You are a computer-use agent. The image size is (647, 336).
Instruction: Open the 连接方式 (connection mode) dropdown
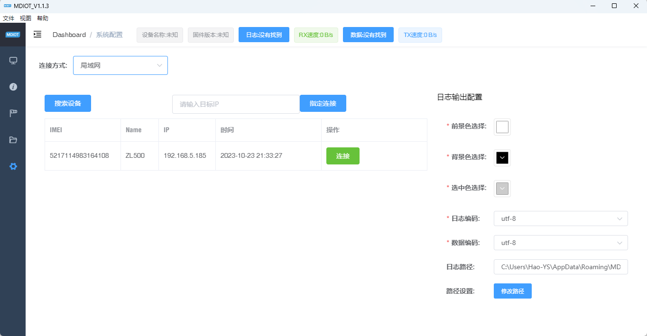(x=120, y=65)
